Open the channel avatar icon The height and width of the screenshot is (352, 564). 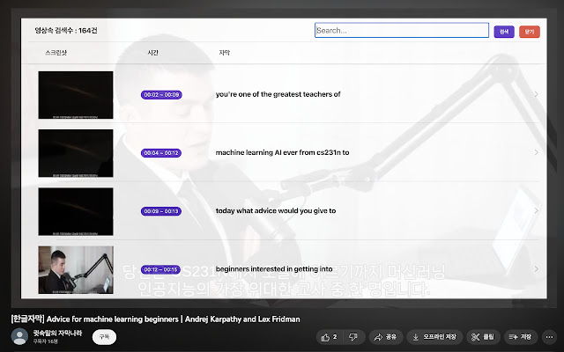19,336
